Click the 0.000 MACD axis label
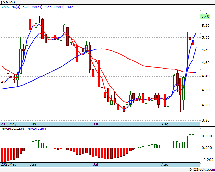The width and height of the screenshot is (215, 172). 207,148
